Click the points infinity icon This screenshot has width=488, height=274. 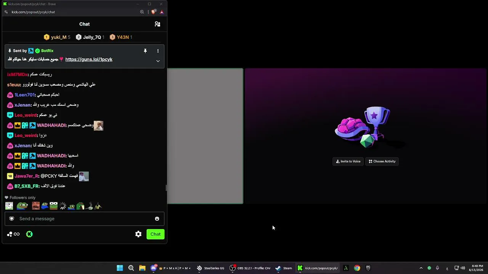point(13,234)
